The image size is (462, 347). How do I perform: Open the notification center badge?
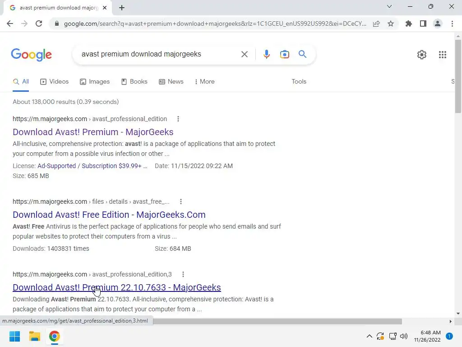tap(449, 336)
